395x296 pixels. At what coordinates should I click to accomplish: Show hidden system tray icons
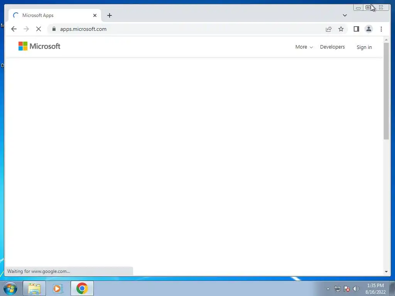328,289
